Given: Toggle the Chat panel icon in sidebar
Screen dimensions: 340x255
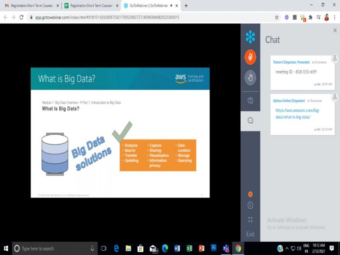Looking at the screenshot, I should pyautogui.click(x=250, y=120).
